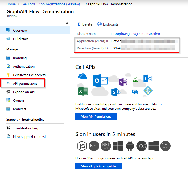Click the New support request icon

point(8,136)
